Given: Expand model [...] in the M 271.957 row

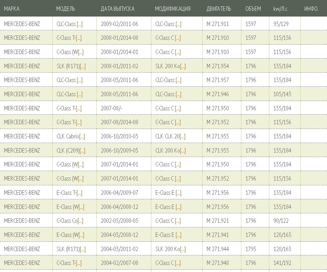Looking at the screenshot, I should (x=80, y=80).
